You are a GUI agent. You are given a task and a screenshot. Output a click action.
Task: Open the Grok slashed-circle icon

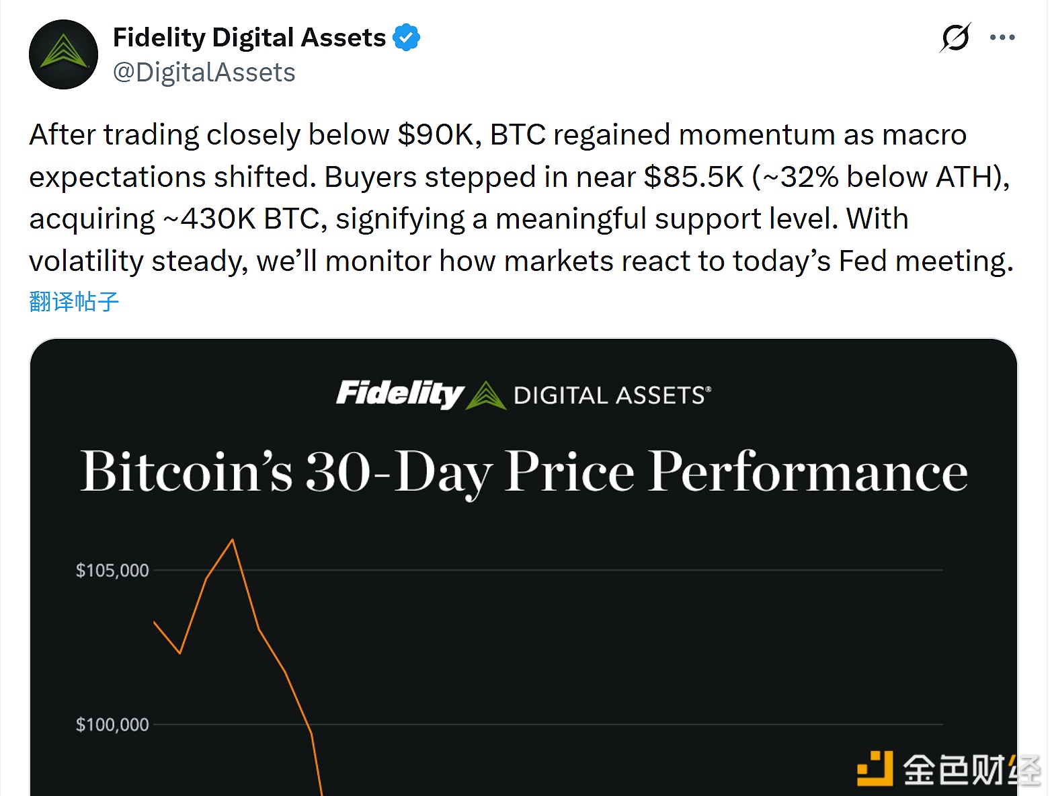955,38
